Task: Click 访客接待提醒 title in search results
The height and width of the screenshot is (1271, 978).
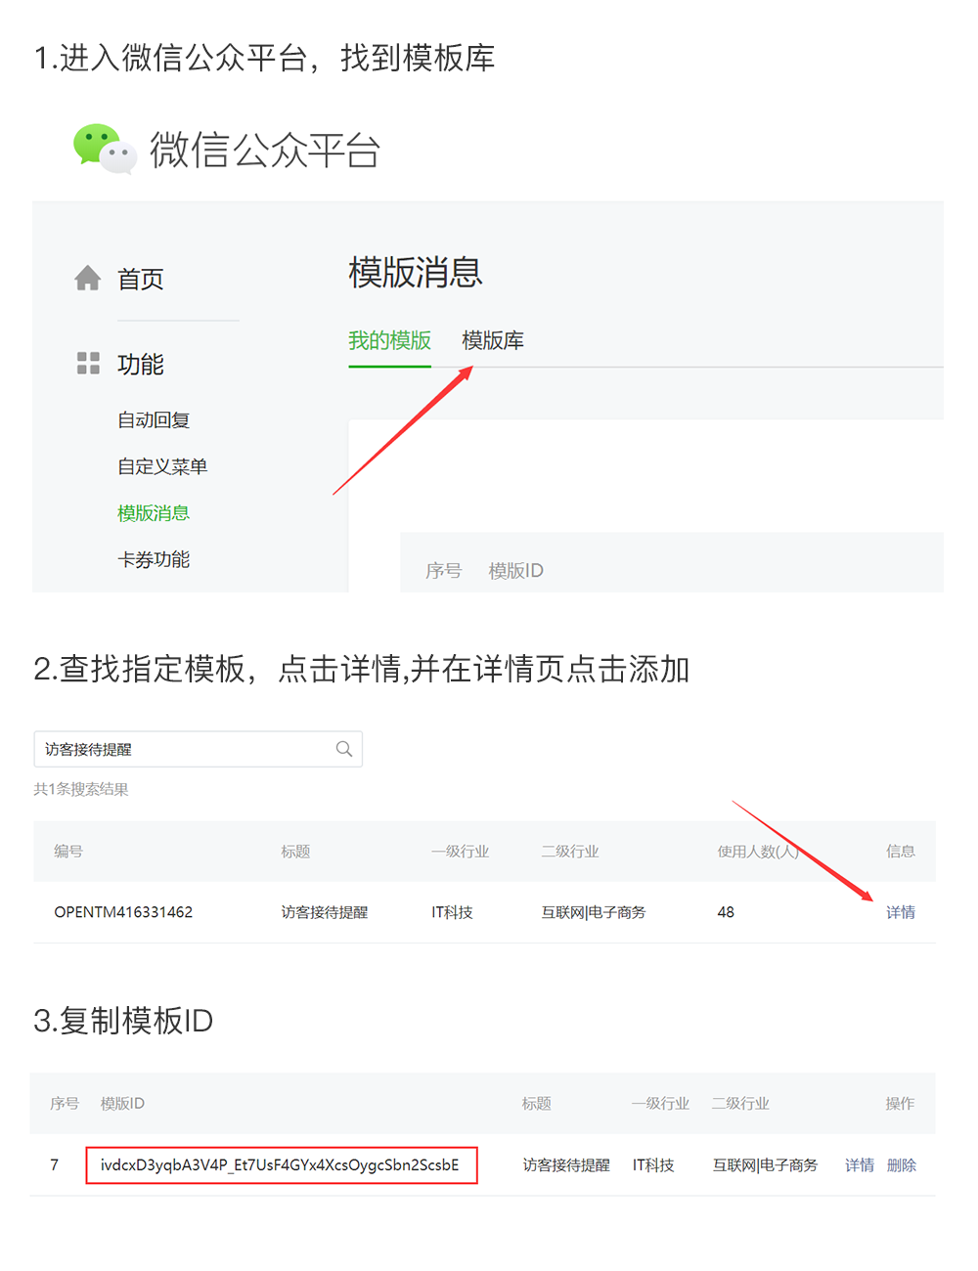Action: click(x=325, y=912)
